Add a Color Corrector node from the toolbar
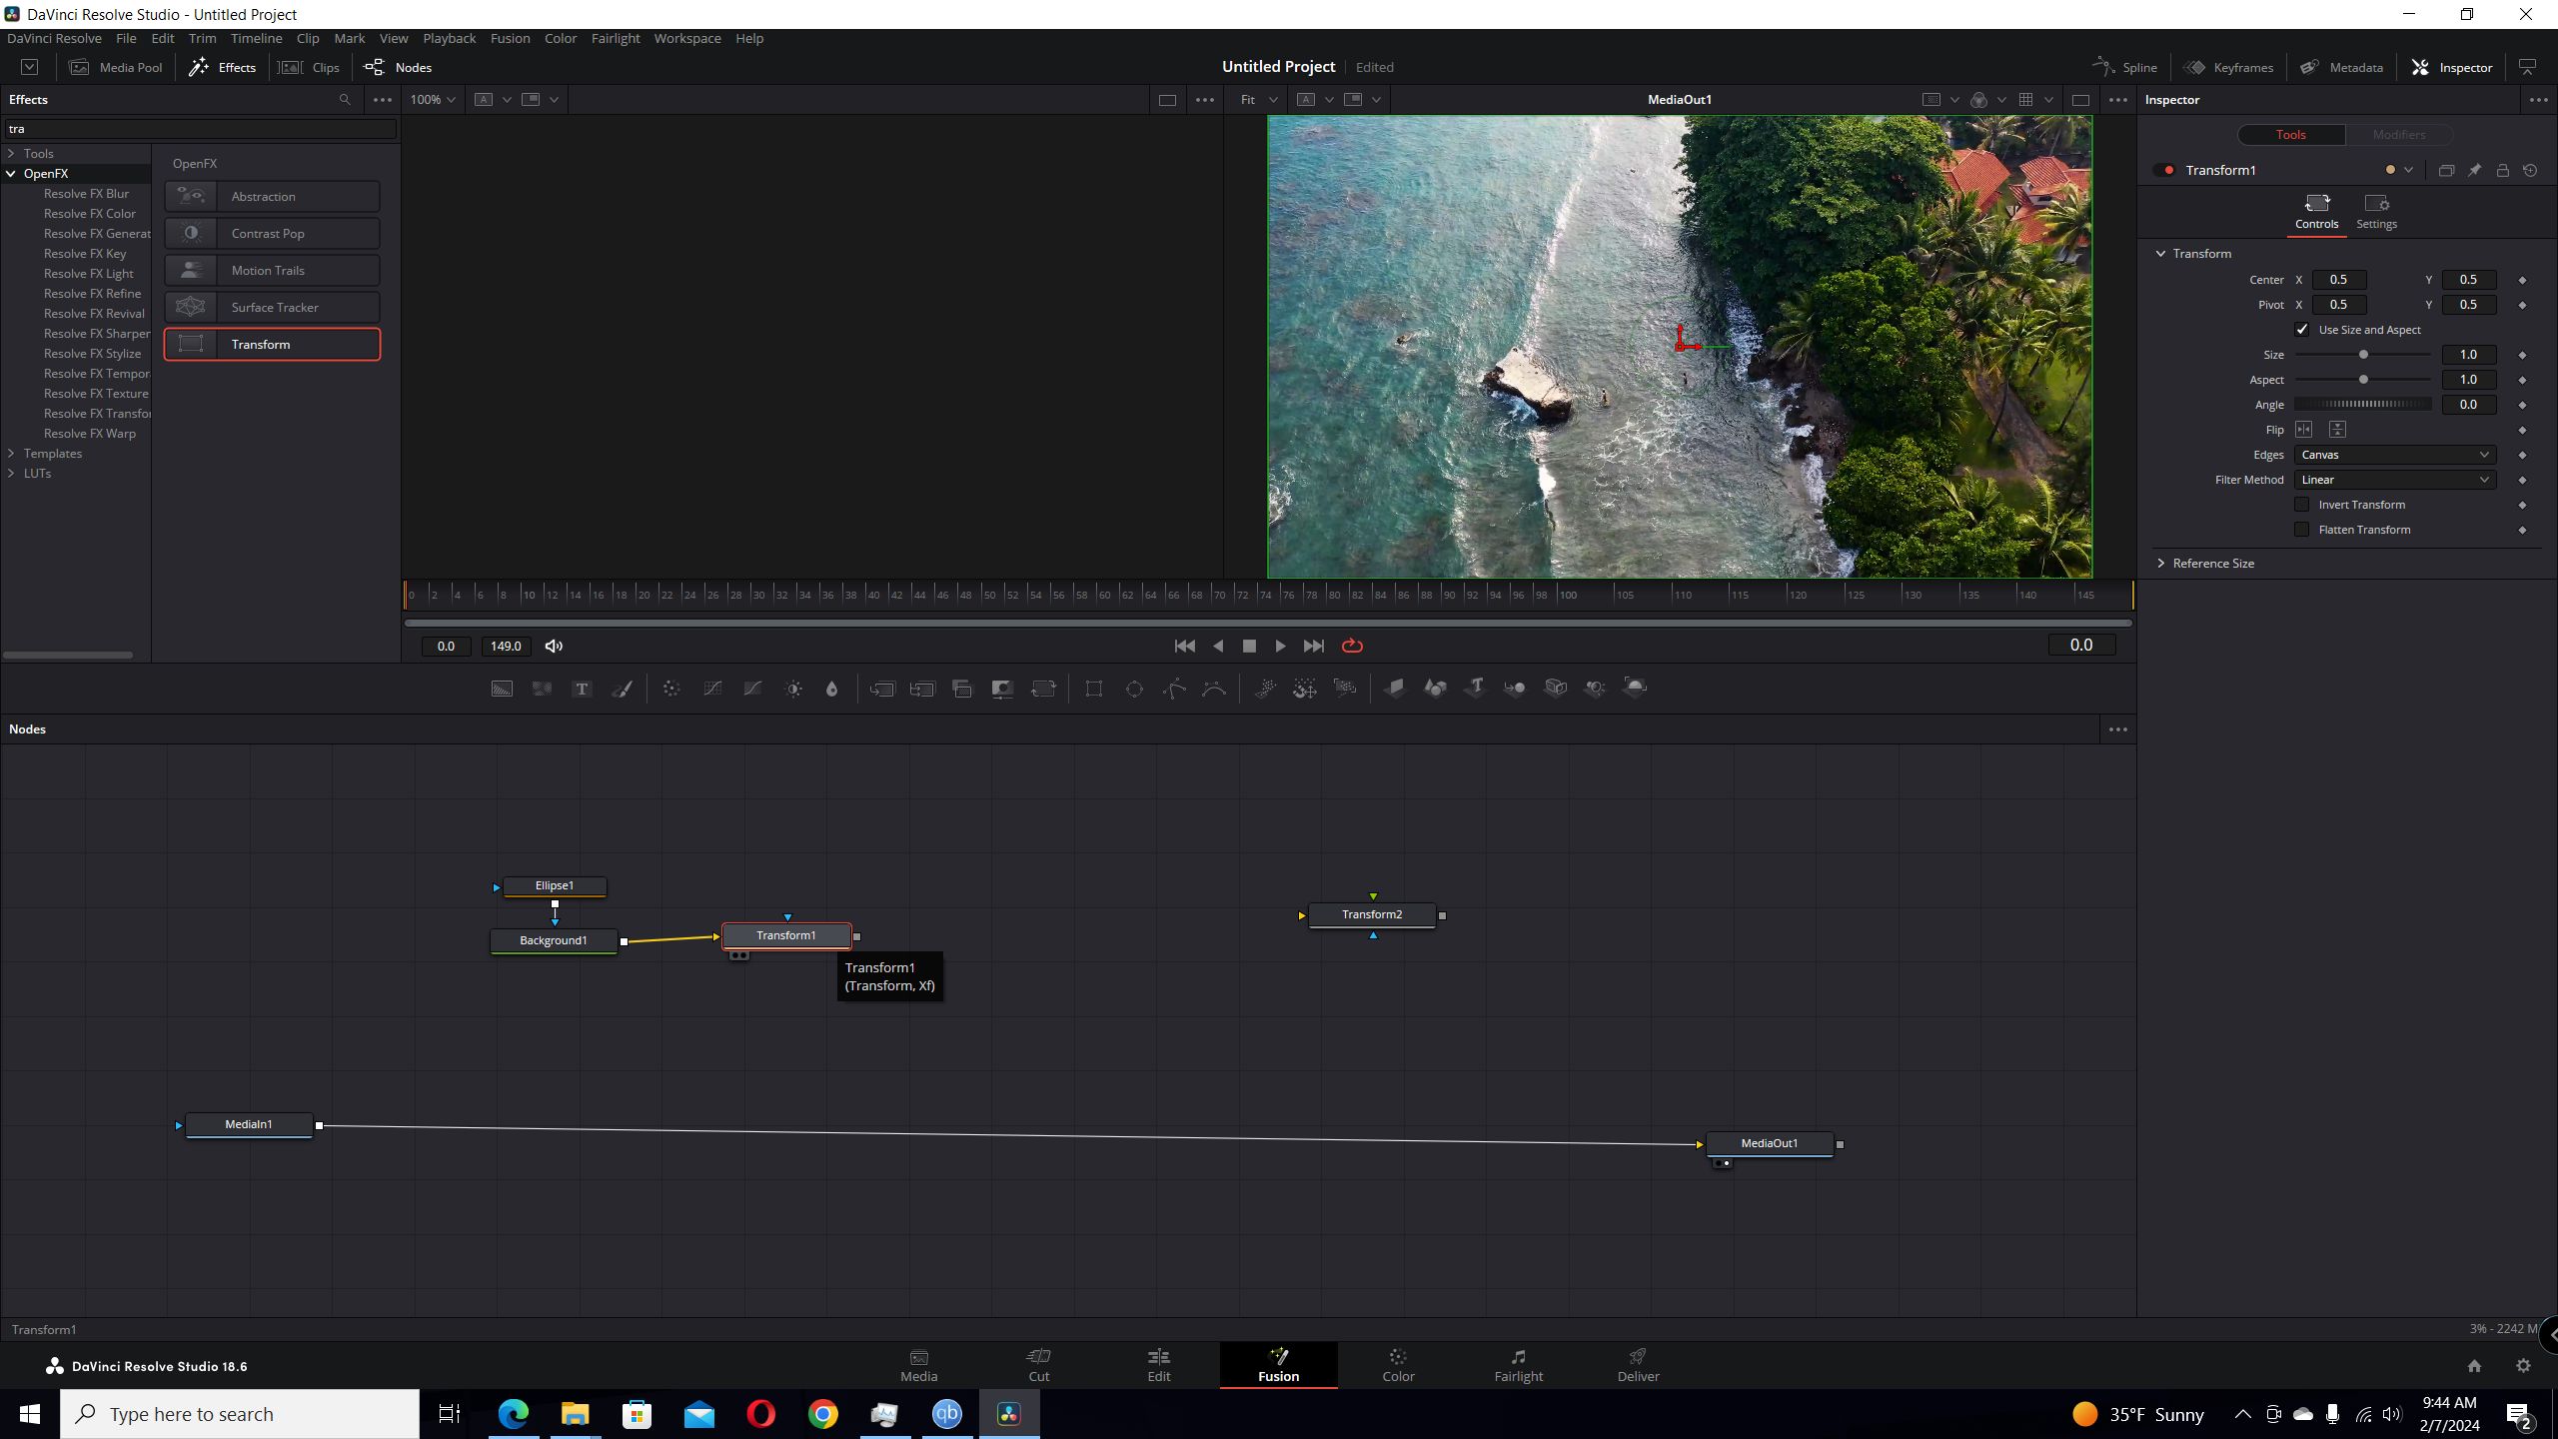2558x1439 pixels. point(671,689)
